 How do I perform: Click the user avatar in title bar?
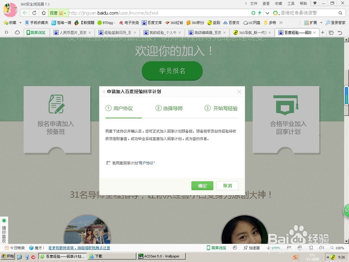tap(10, 9)
